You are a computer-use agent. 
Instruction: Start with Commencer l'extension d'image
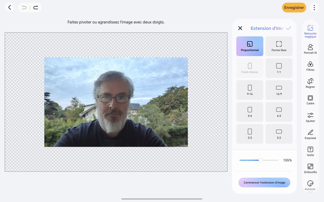coord(264,183)
